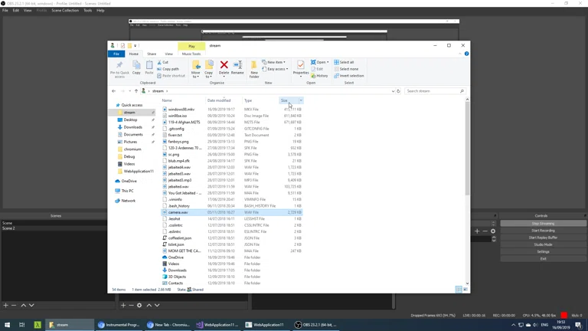588x331 pixels.
Task: Click Pin to Quick access icon
Action: tap(119, 68)
